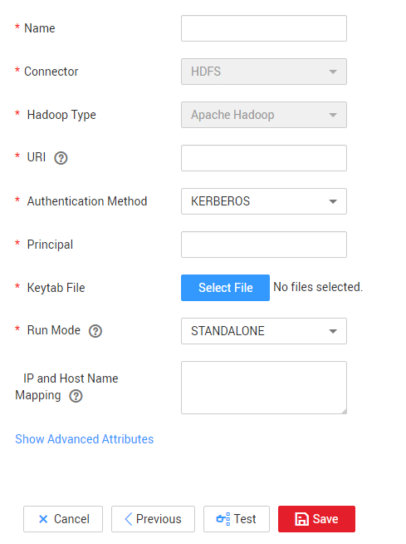
Task: Click the connection test icon beside Test
Action: (x=223, y=519)
